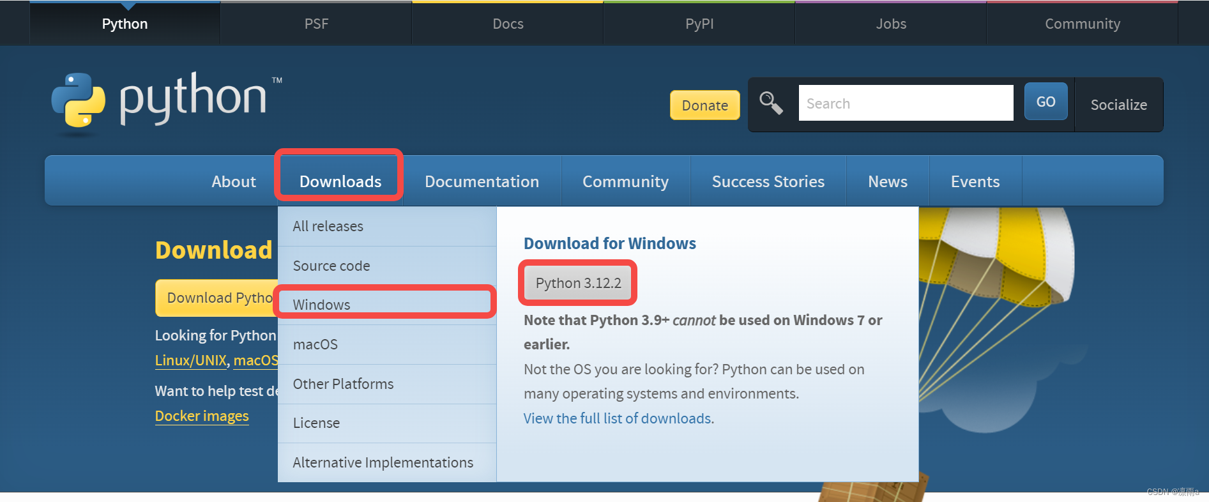
Task: Open the Linux/UNIX link
Action: [x=190, y=360]
